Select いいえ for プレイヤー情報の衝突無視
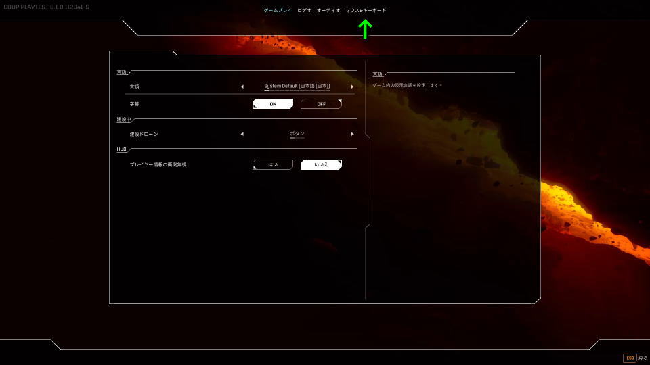Screen dimensions: 650x365 [321, 164]
